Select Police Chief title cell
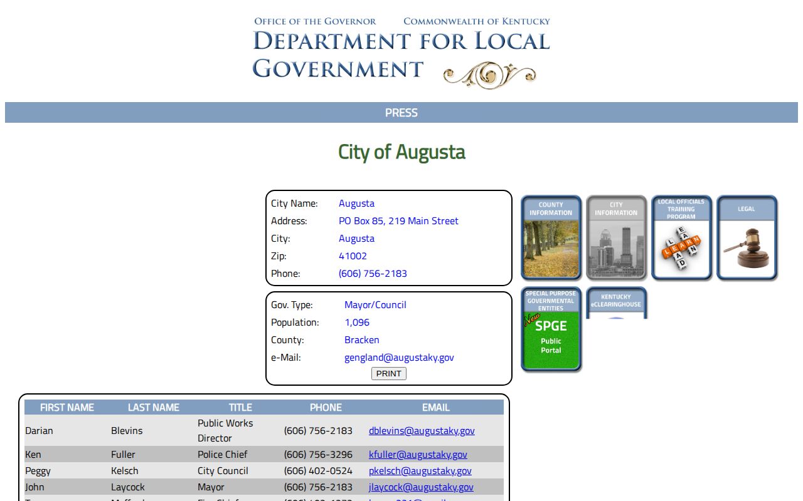Viewport: 803px width, 501px height. (x=223, y=455)
